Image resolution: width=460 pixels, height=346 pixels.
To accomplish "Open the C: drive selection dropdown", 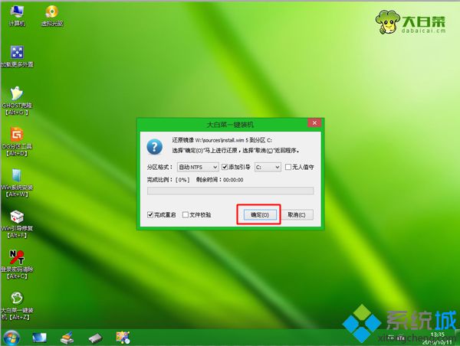I will [267, 166].
